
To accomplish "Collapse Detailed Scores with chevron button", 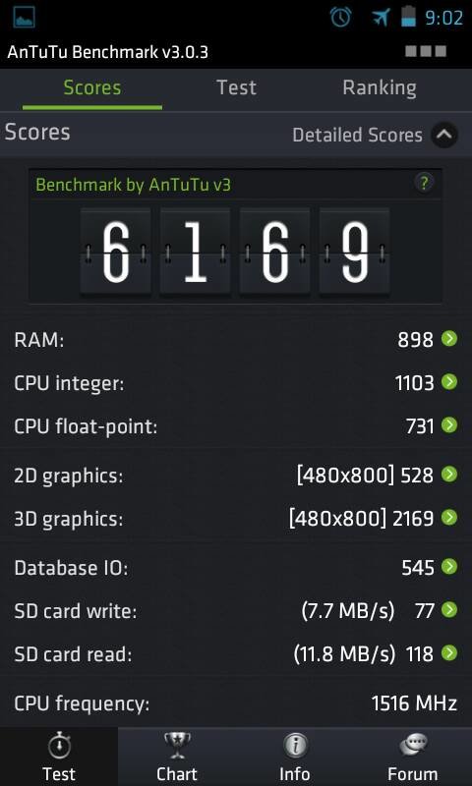I will pyautogui.click(x=443, y=135).
